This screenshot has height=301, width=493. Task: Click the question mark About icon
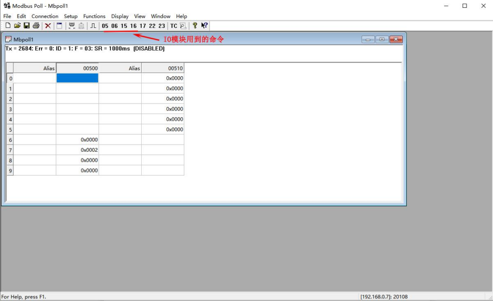click(x=195, y=26)
